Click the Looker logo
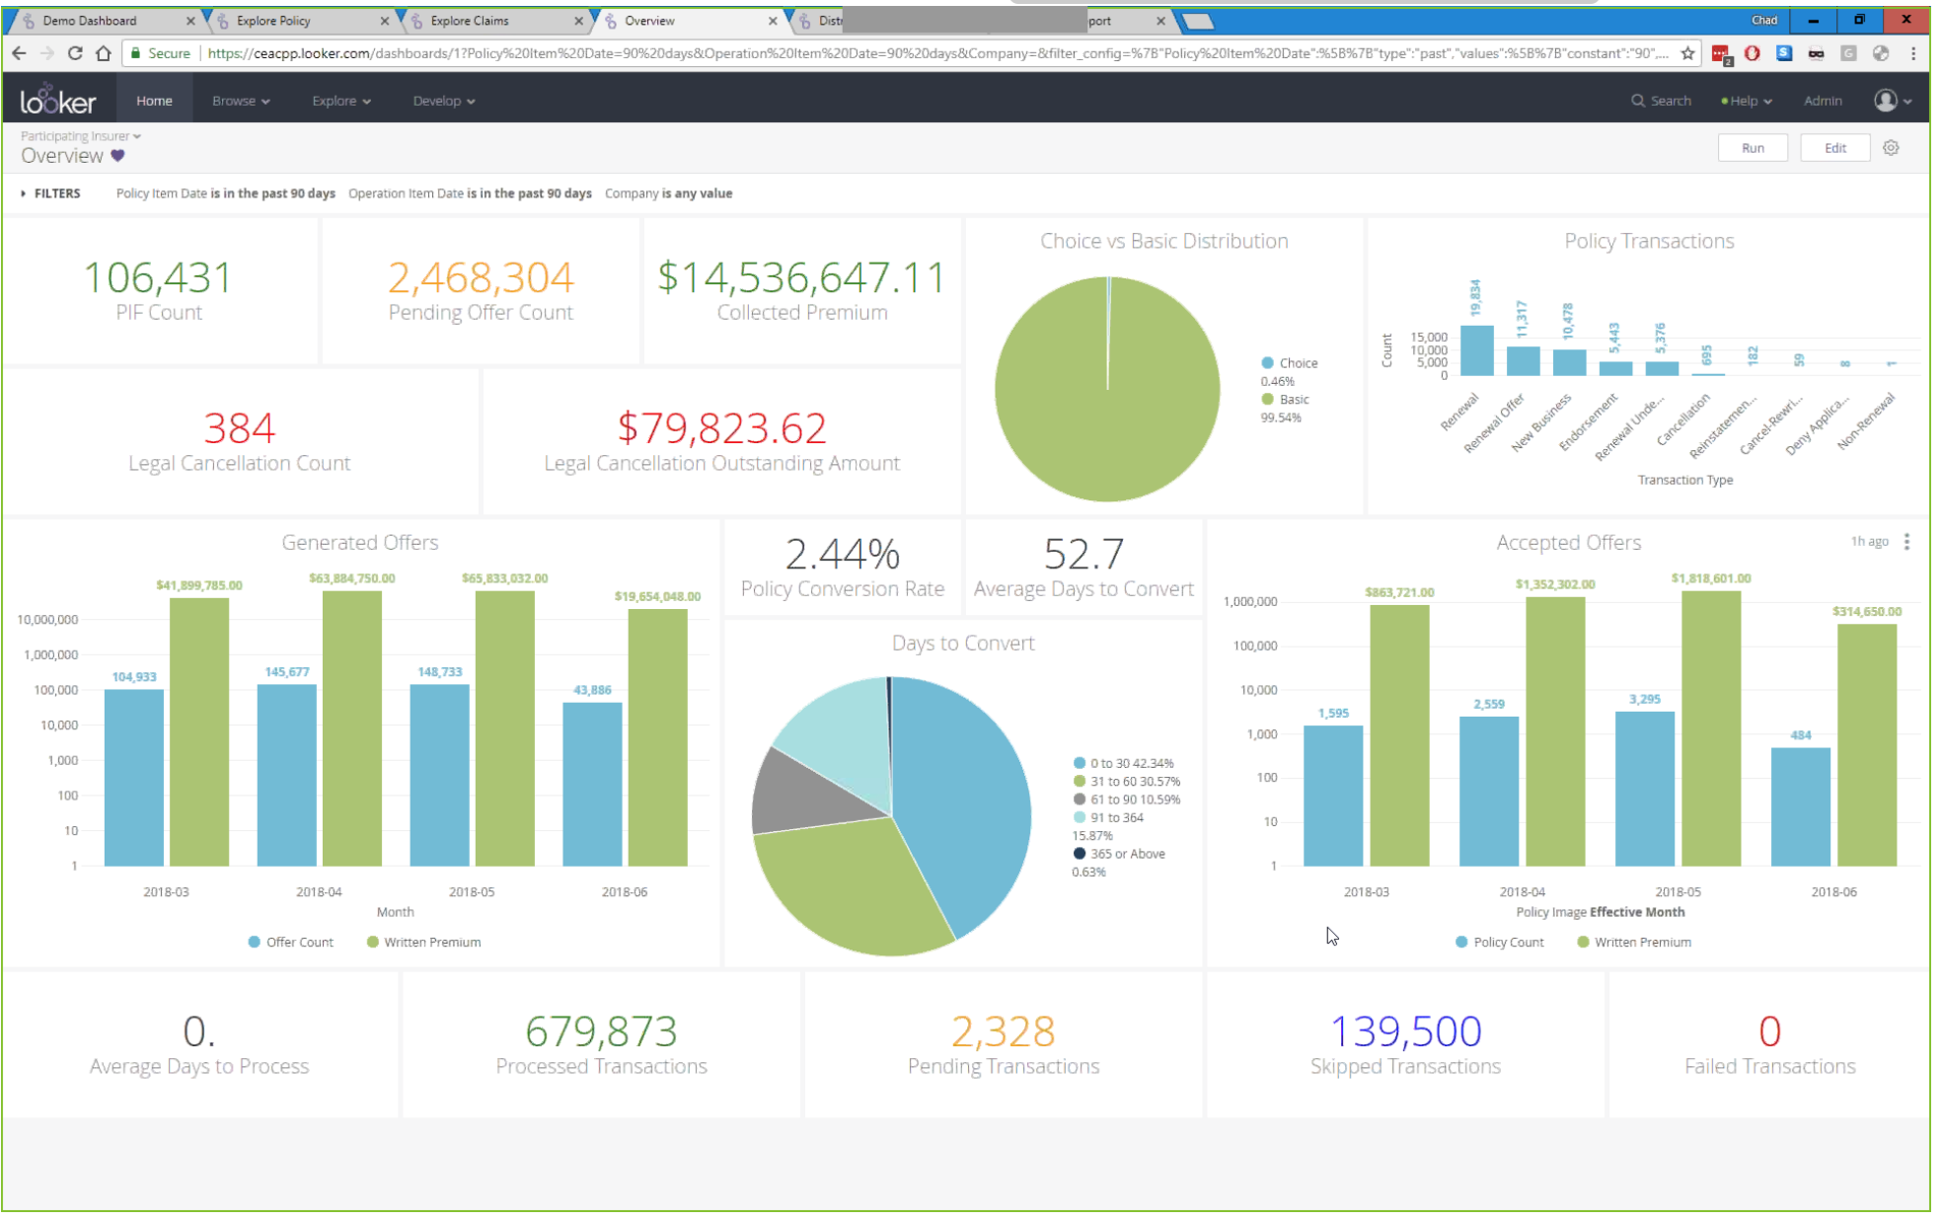 (58, 101)
